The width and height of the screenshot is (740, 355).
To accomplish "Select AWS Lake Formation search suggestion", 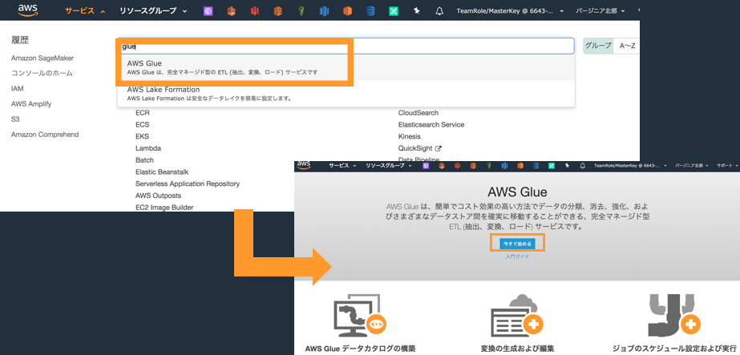I will pyautogui.click(x=346, y=93).
